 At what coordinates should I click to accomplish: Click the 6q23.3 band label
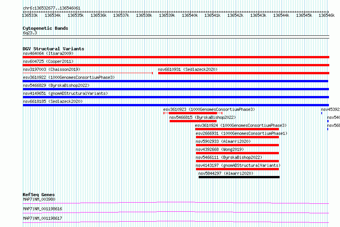tap(30, 33)
